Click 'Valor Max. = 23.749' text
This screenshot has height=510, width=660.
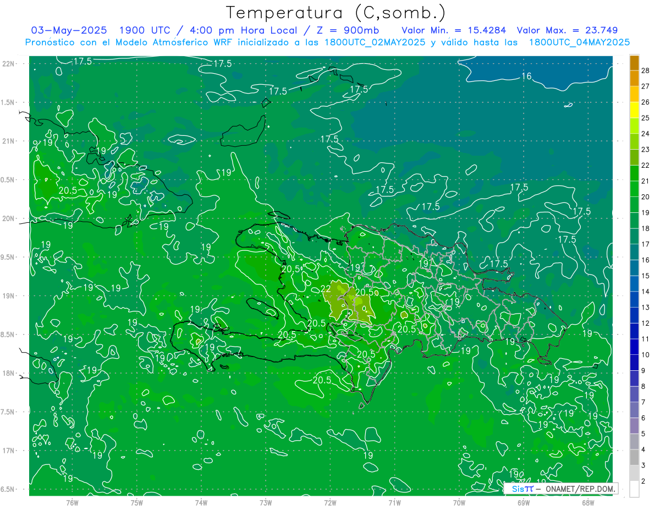[567, 30]
